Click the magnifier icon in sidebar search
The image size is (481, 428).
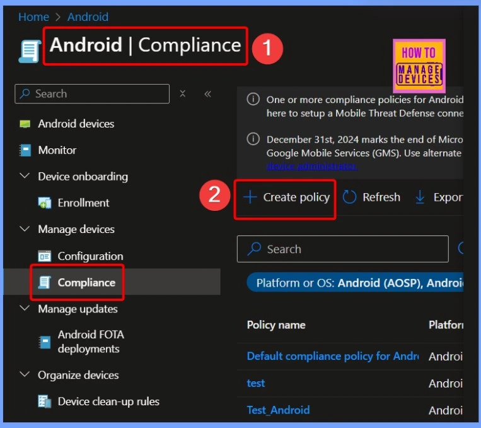tap(25, 93)
